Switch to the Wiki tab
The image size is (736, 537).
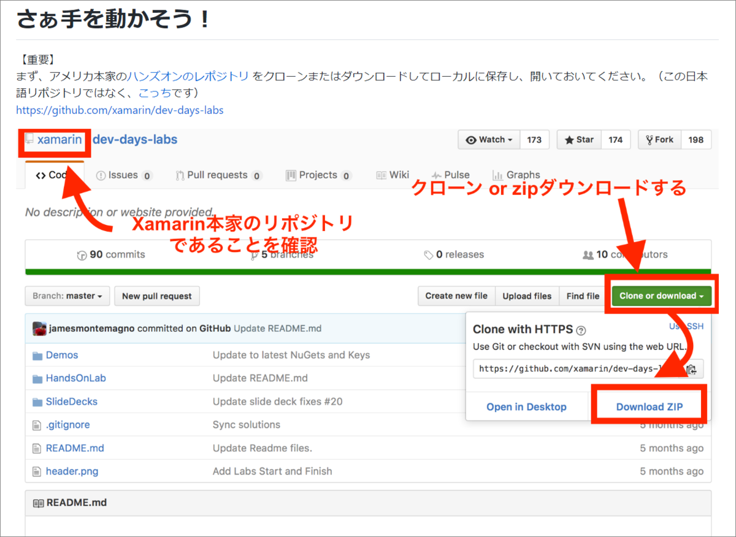click(393, 175)
